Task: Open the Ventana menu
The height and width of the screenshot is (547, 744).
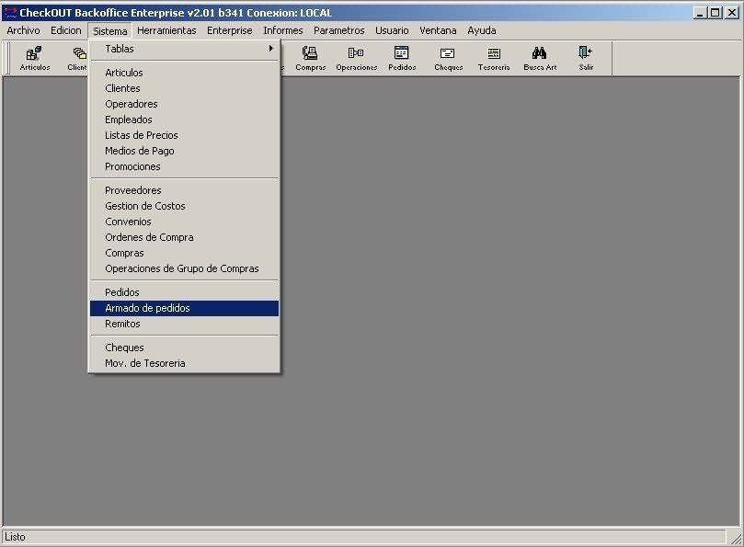Action: click(x=438, y=30)
